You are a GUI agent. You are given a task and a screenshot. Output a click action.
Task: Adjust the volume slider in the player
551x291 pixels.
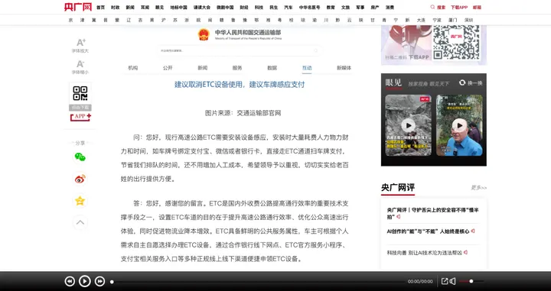(471, 281)
